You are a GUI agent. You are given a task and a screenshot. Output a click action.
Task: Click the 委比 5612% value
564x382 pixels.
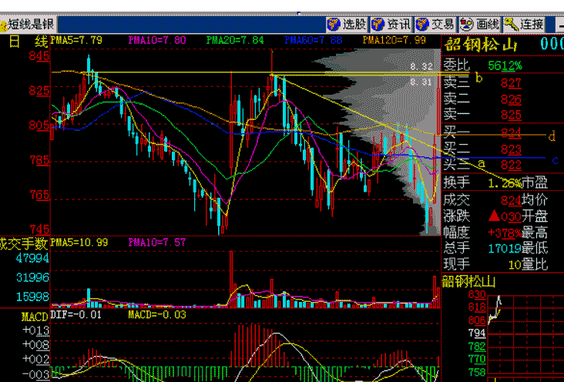(505, 65)
